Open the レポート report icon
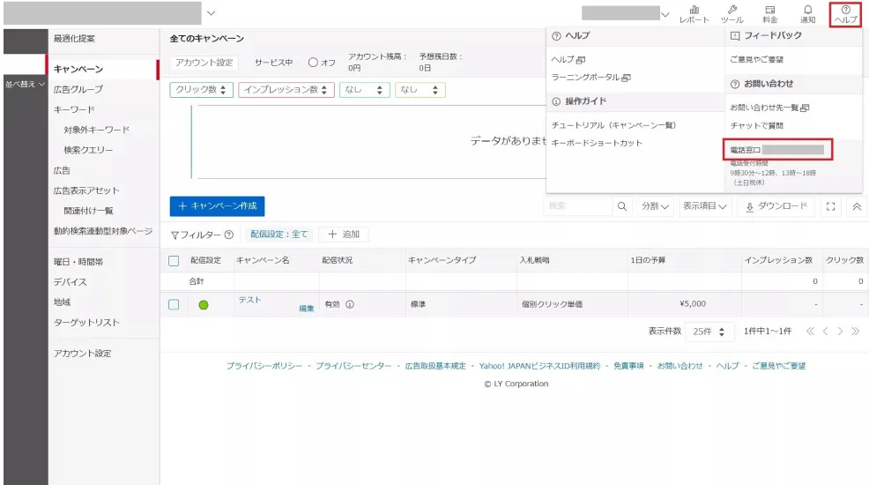The height and width of the screenshot is (485, 869). (x=694, y=13)
